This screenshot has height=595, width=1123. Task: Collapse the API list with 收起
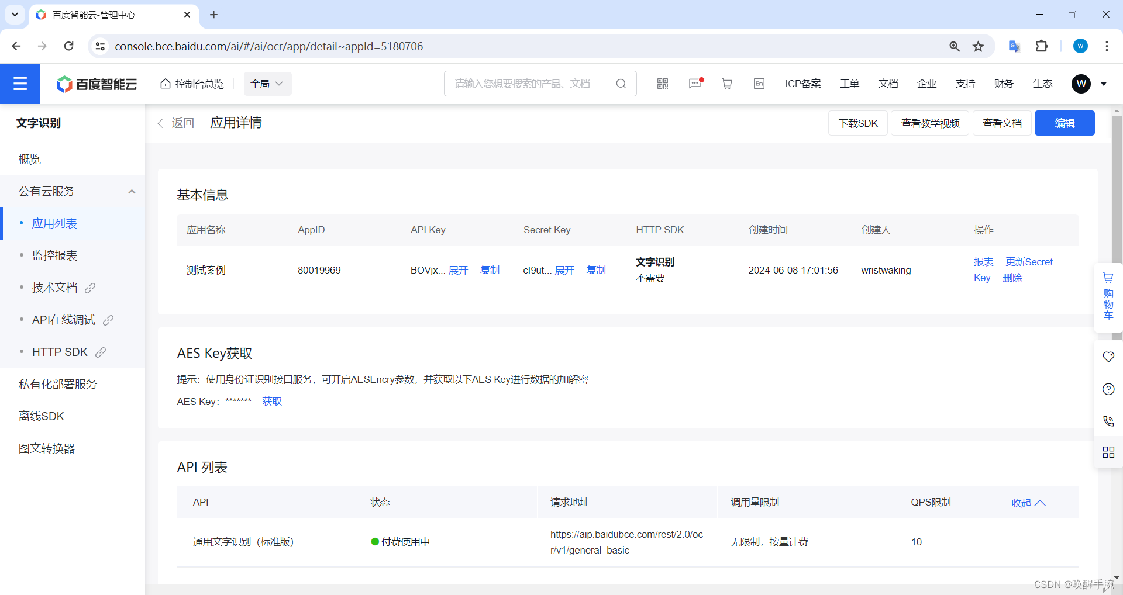[x=1028, y=503]
